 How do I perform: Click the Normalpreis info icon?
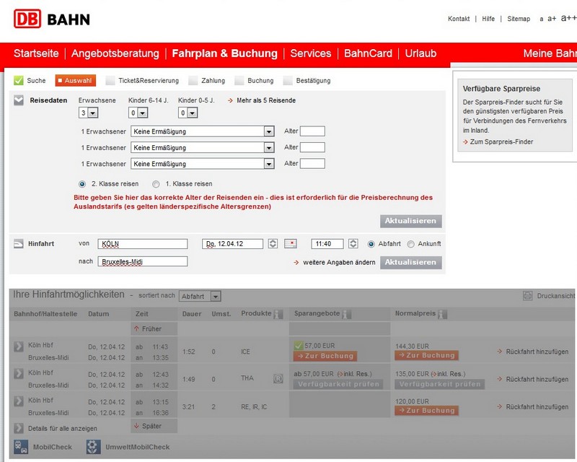(442, 314)
